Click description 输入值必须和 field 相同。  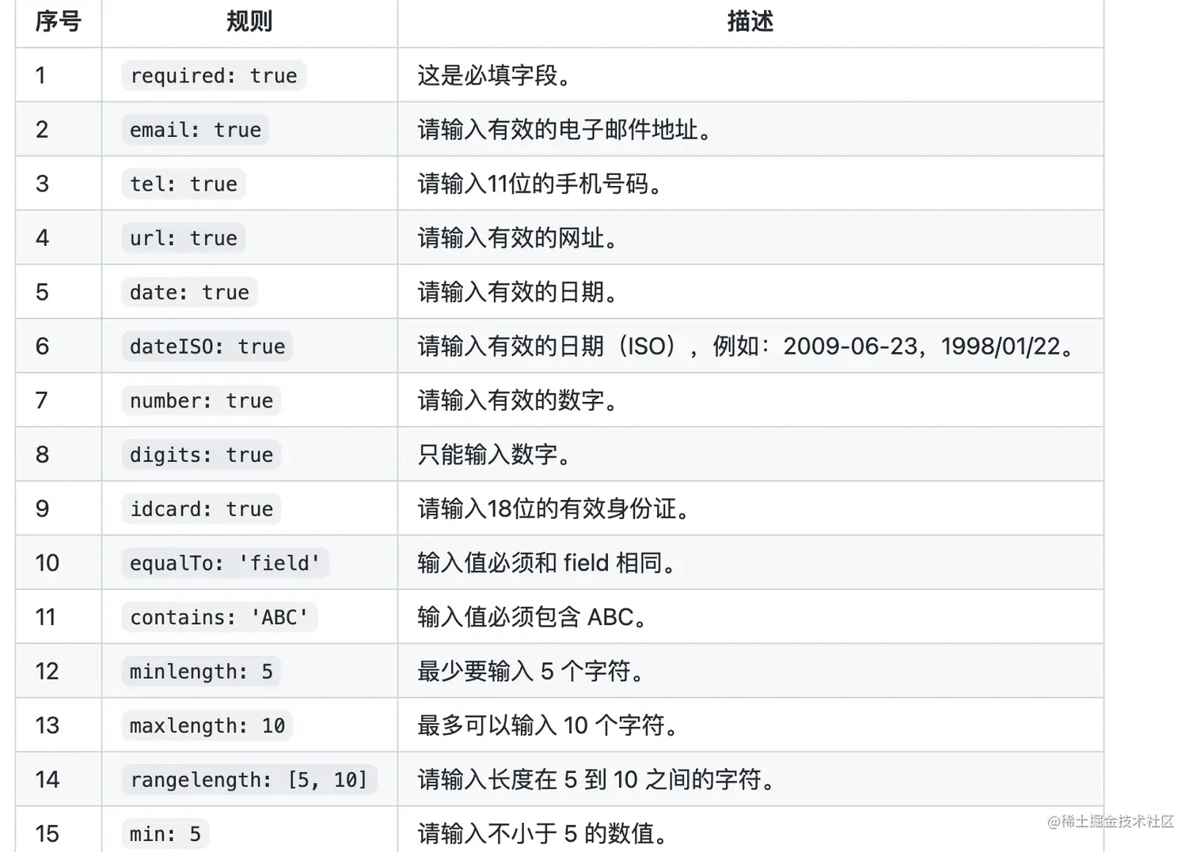click(x=547, y=563)
